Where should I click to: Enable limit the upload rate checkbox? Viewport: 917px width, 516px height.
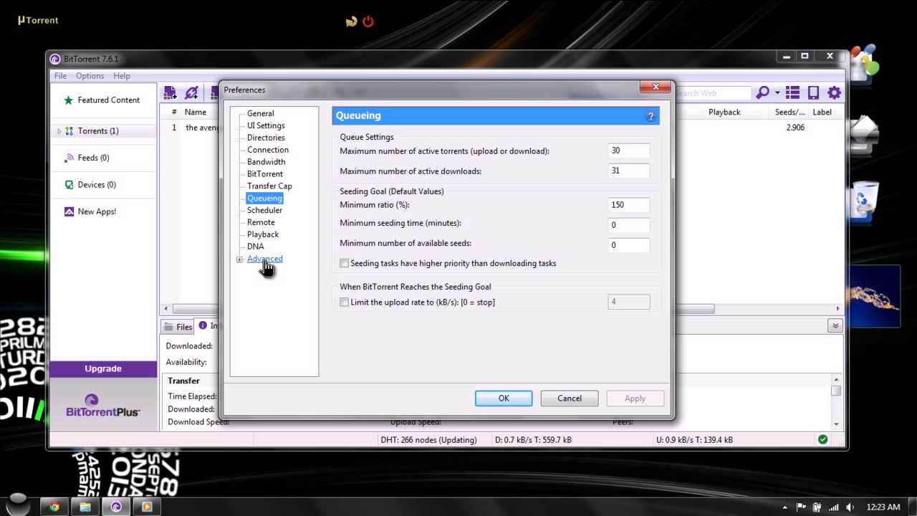(345, 302)
